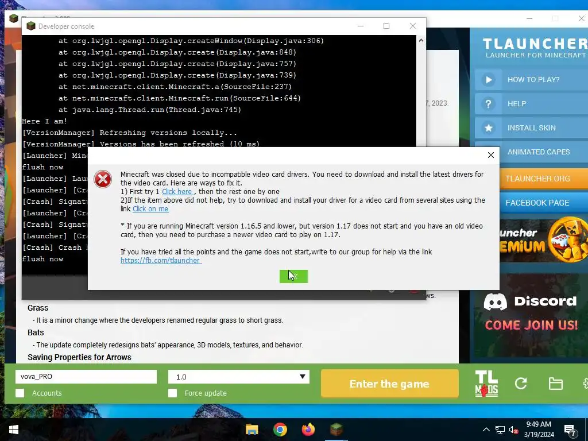588x441 pixels.
Task: Click the network tray icon
Action: click(x=500, y=430)
